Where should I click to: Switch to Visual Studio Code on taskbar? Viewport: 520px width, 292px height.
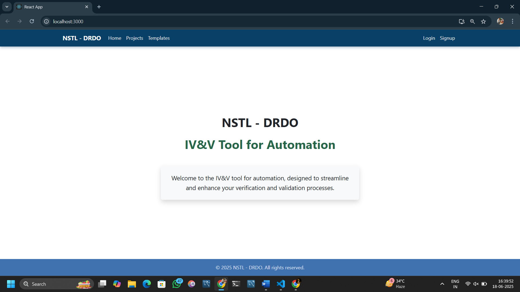[x=281, y=284]
